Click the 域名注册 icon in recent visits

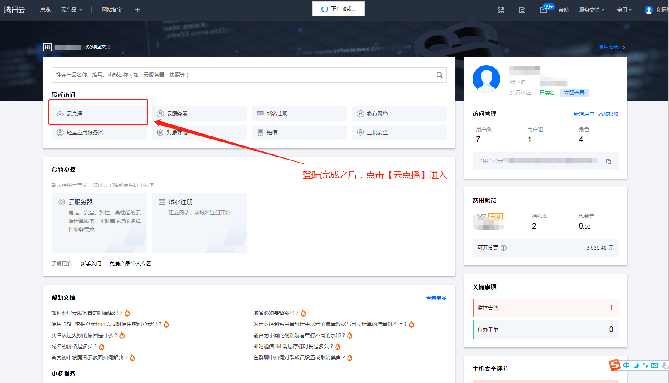[x=260, y=114]
